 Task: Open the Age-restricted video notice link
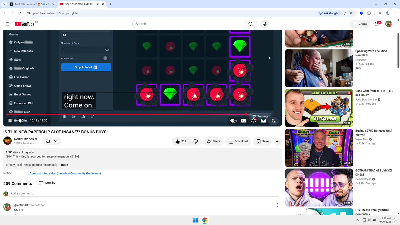point(65,173)
